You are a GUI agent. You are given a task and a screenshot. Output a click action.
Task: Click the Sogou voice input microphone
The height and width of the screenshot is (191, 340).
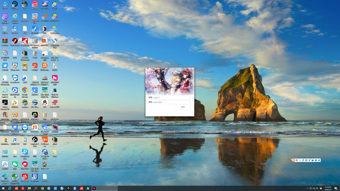click(303, 160)
